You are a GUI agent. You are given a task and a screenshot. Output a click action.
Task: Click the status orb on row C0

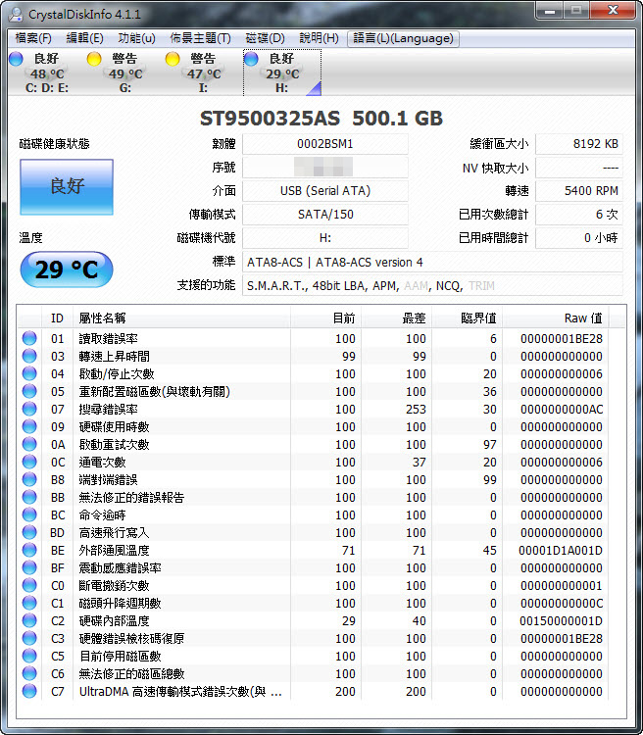pyautogui.click(x=29, y=585)
